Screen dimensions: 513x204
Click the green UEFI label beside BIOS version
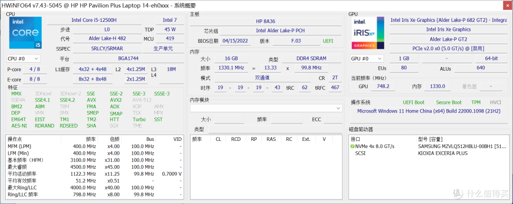point(328,41)
